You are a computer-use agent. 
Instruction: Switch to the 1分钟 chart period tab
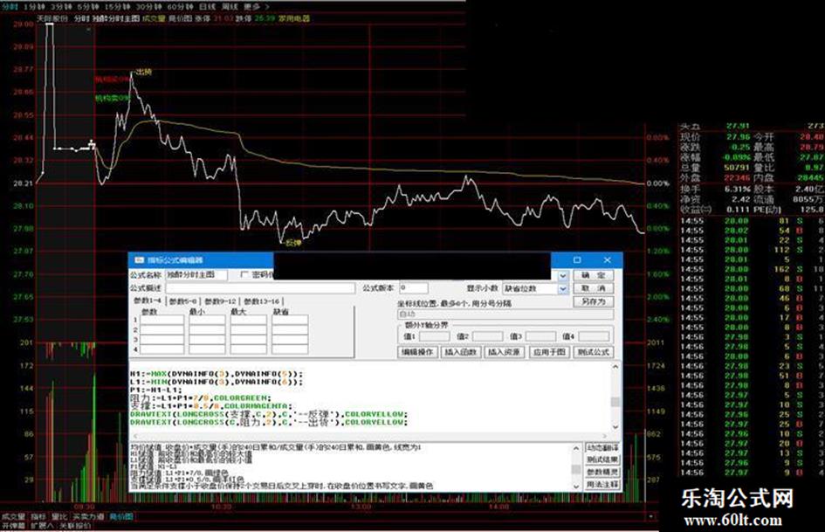click(x=34, y=6)
